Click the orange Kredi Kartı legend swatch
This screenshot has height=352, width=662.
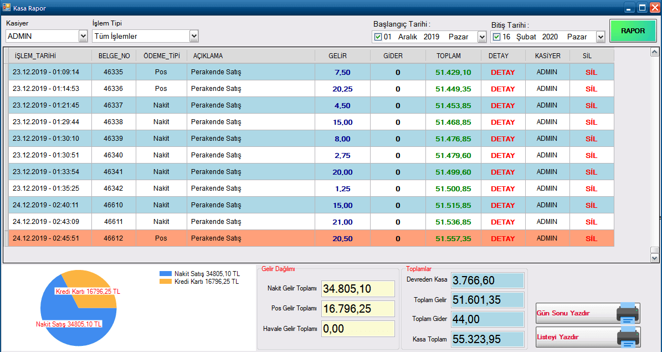pos(166,282)
